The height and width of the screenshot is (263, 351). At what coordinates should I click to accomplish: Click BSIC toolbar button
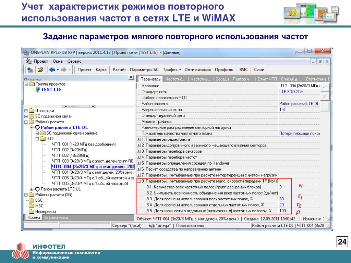243,70
